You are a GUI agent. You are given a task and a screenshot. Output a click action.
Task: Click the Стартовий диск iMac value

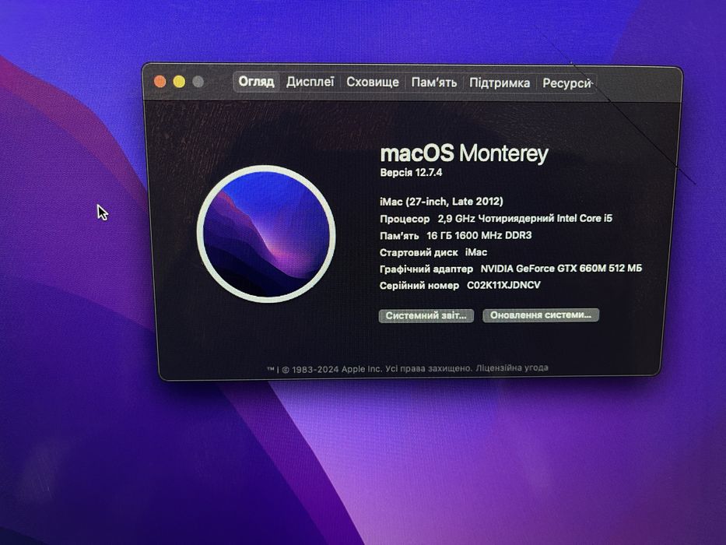pyautogui.click(x=476, y=252)
